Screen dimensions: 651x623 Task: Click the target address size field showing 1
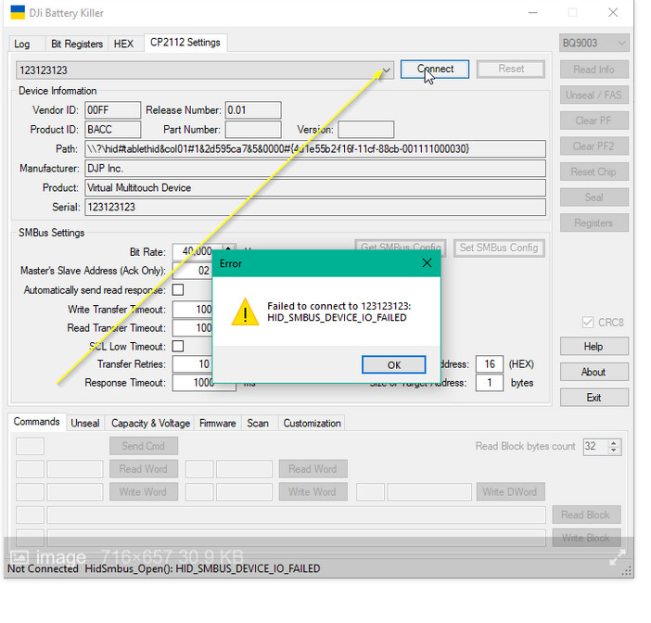click(490, 382)
